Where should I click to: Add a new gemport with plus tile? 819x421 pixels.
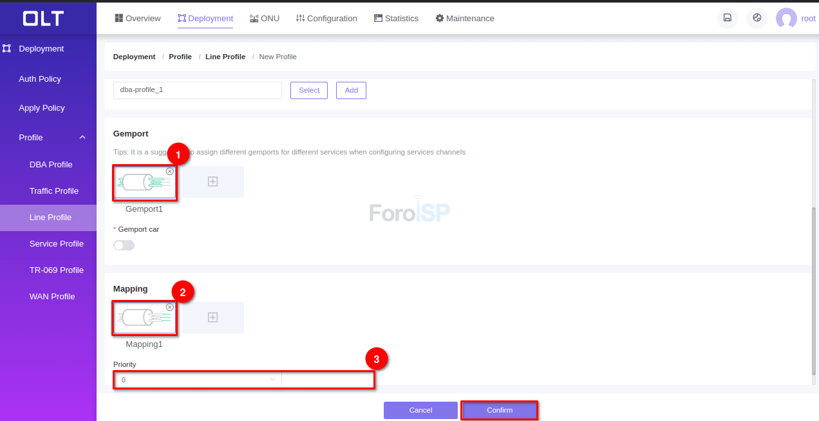tap(212, 182)
